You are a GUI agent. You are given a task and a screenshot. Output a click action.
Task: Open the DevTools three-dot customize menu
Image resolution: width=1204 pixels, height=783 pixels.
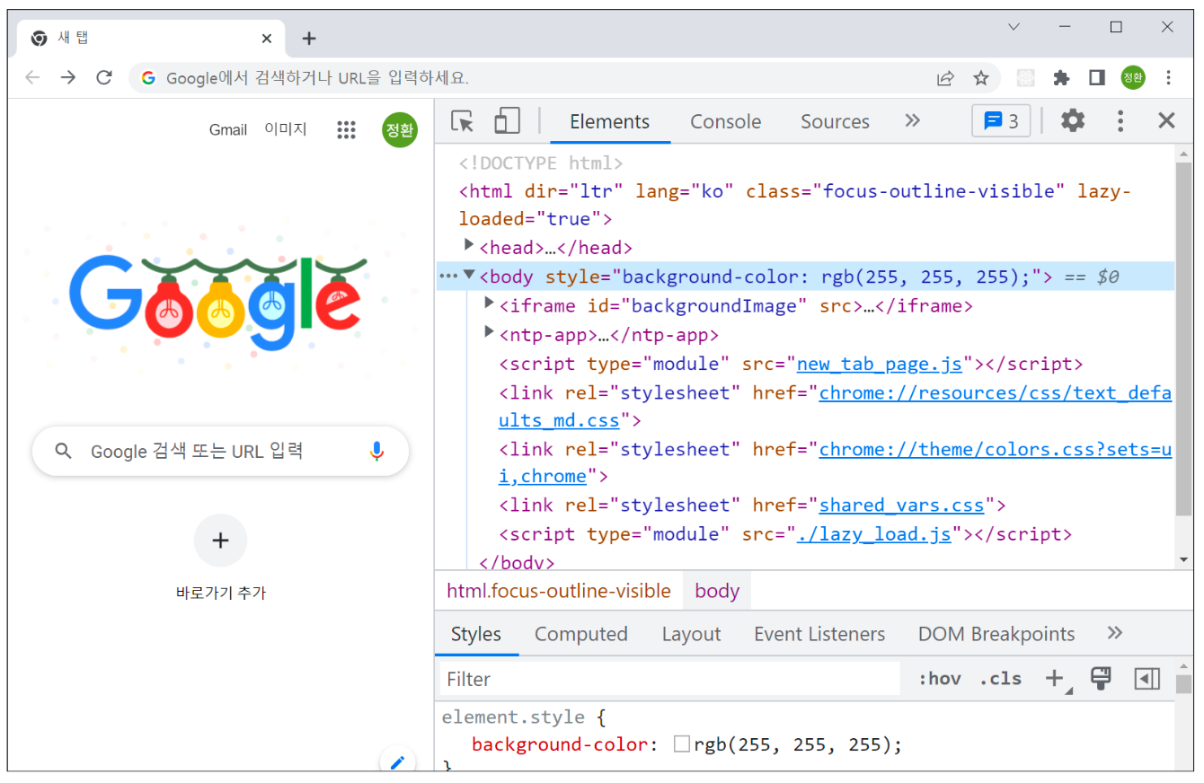1120,121
